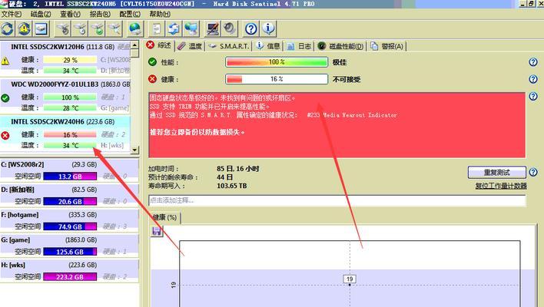Click the help icon beside the red status box
Image resolution: width=544 pixels, height=307 pixels.
pos(533,97)
